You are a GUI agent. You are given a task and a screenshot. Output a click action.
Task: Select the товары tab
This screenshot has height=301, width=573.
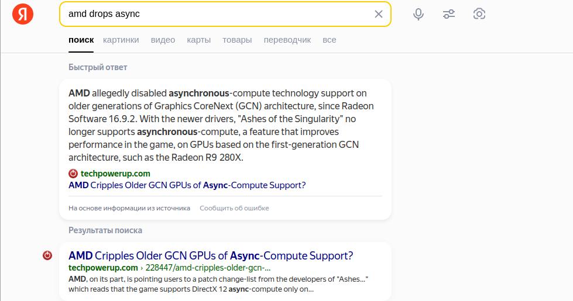coord(237,40)
